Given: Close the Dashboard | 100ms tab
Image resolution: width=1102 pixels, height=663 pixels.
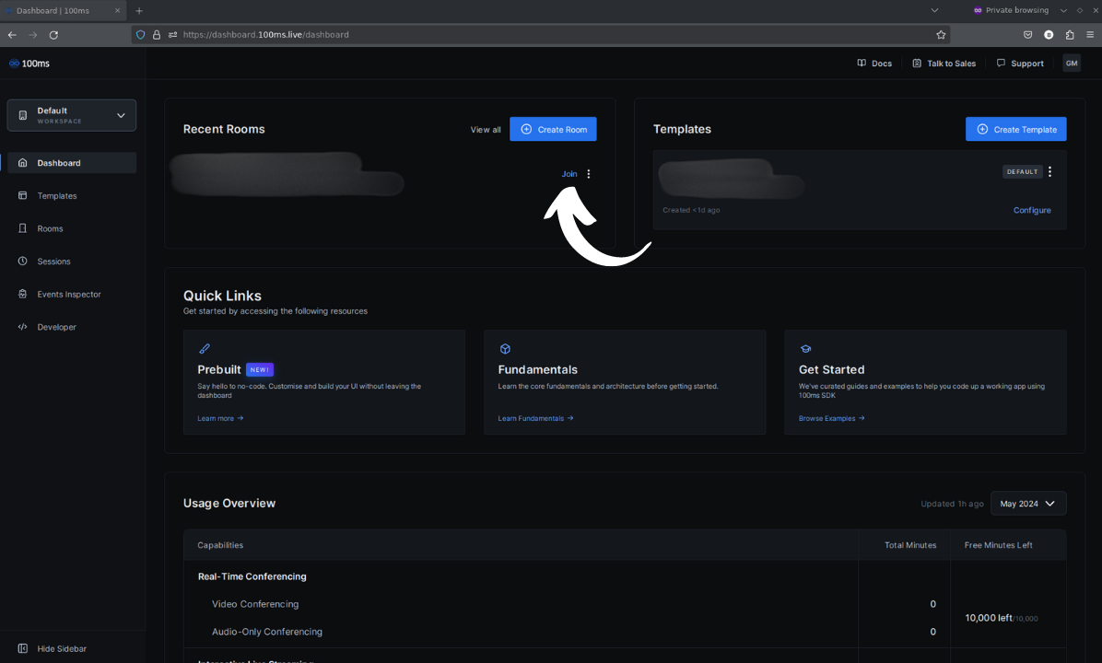Looking at the screenshot, I should (x=117, y=10).
